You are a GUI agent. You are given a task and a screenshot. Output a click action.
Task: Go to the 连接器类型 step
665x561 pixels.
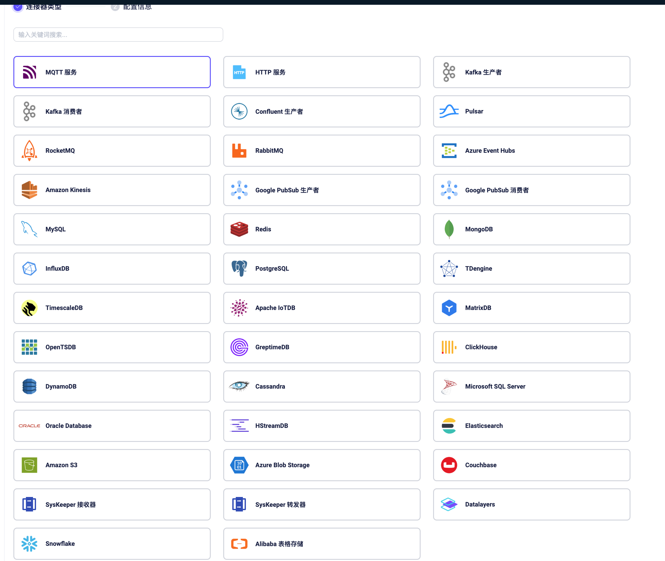coord(37,6)
